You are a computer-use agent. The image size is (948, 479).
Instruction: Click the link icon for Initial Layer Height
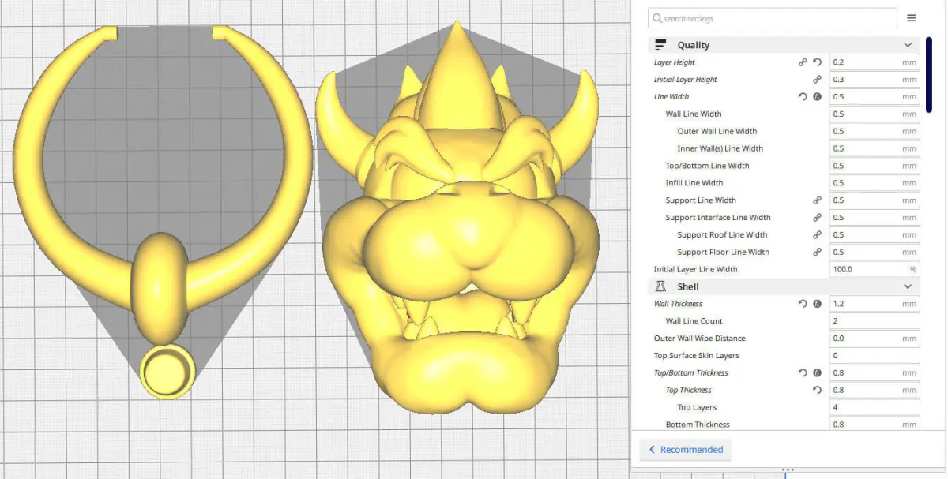[817, 79]
